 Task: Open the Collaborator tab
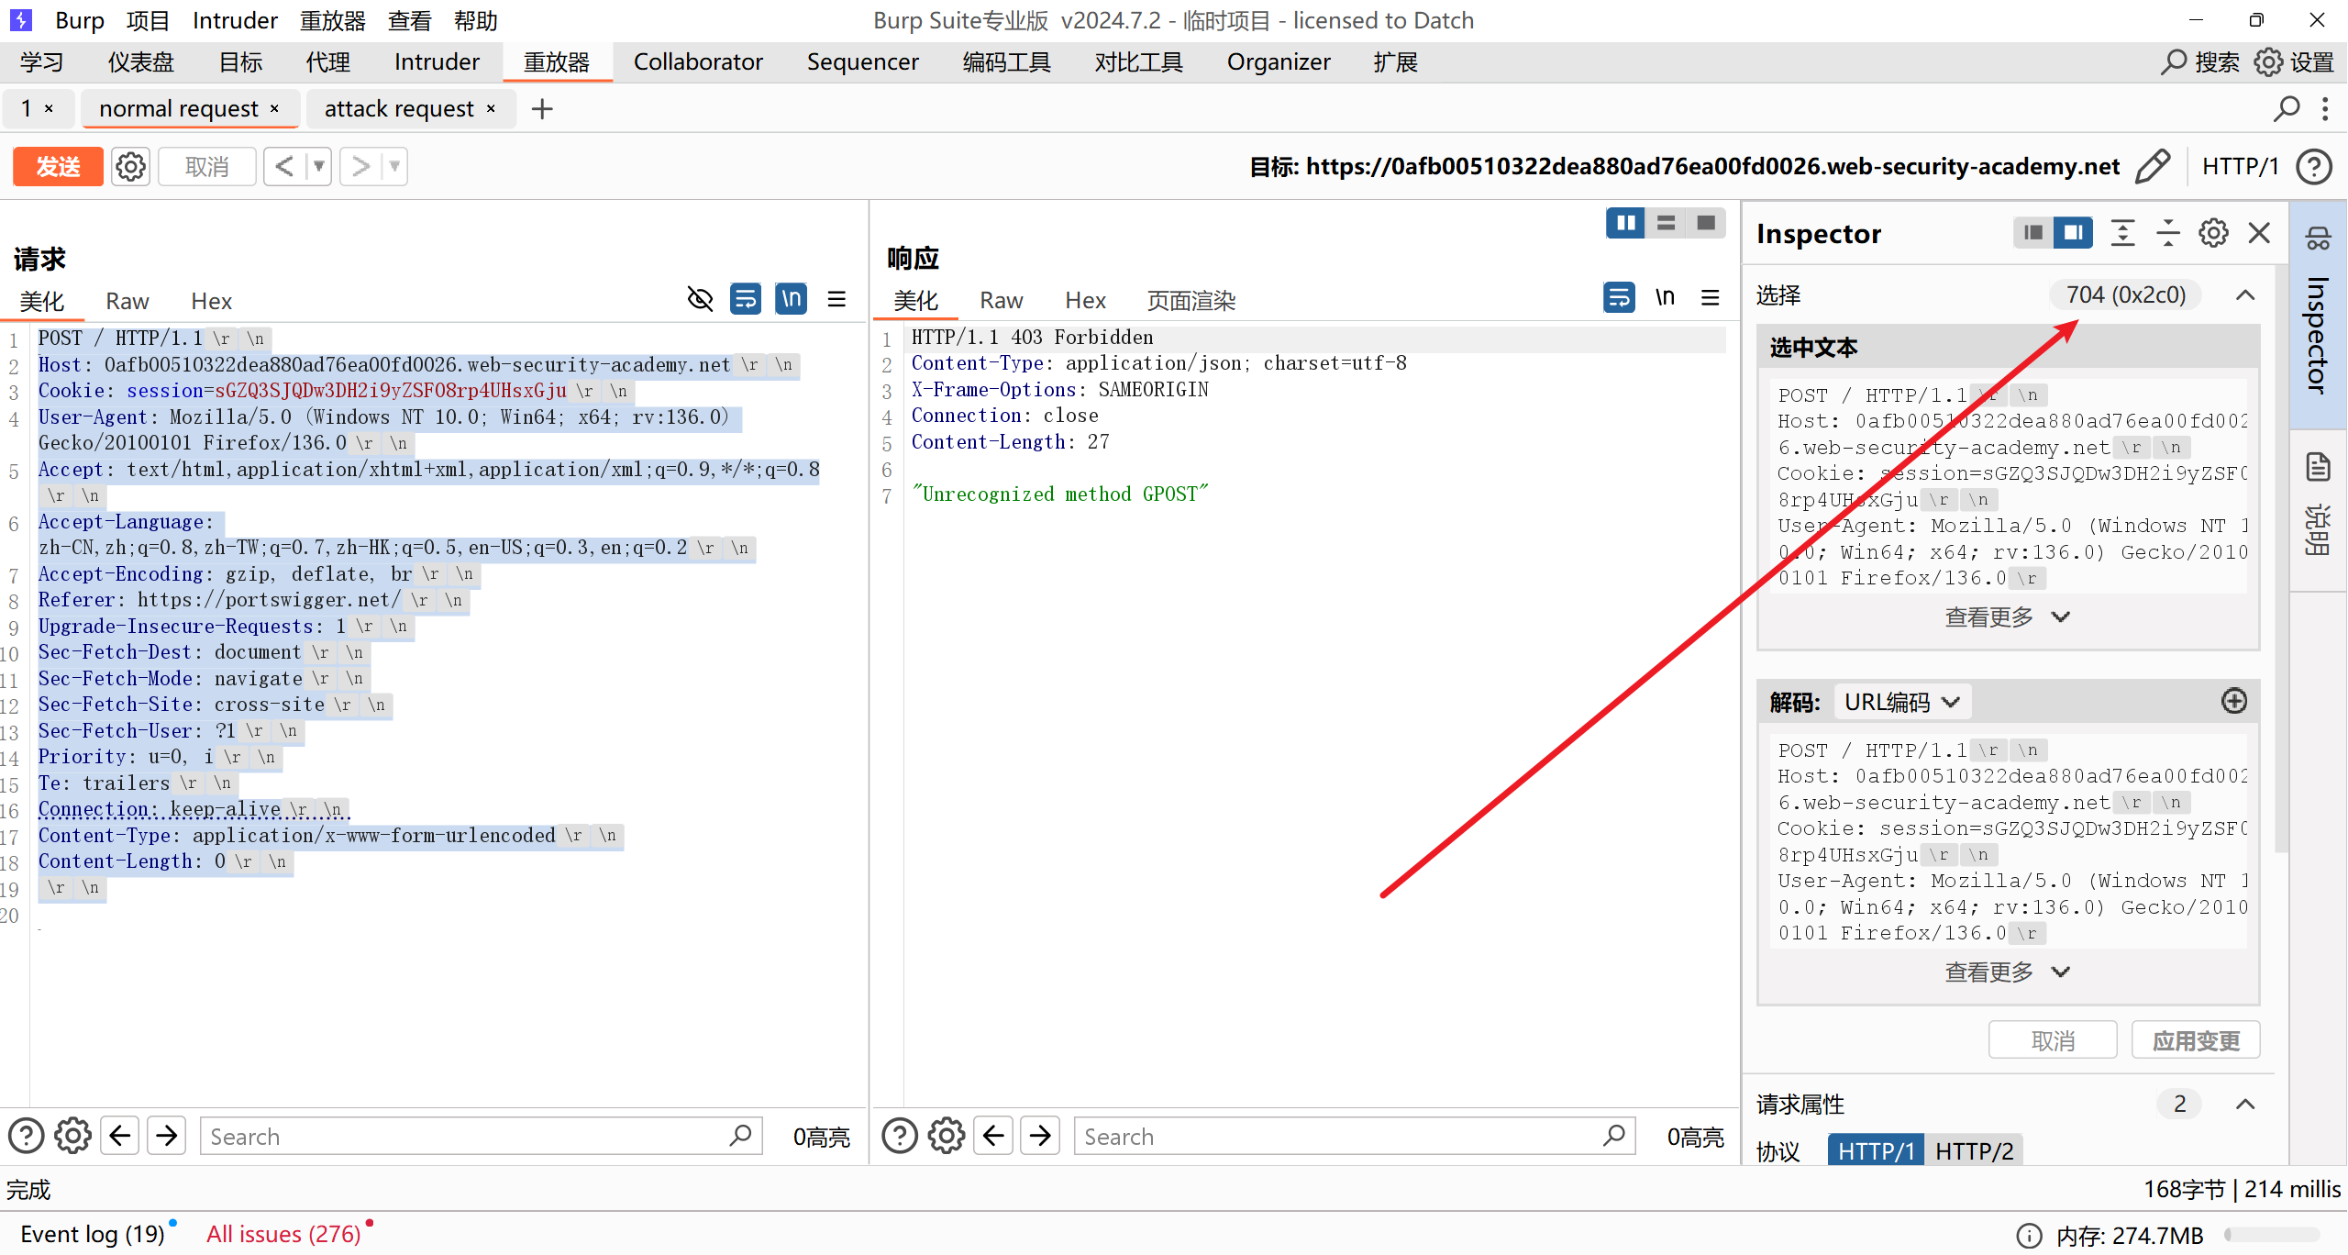[x=698, y=61]
